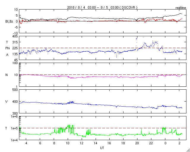Click the '45' y-axis value

(x=16, y=60)
